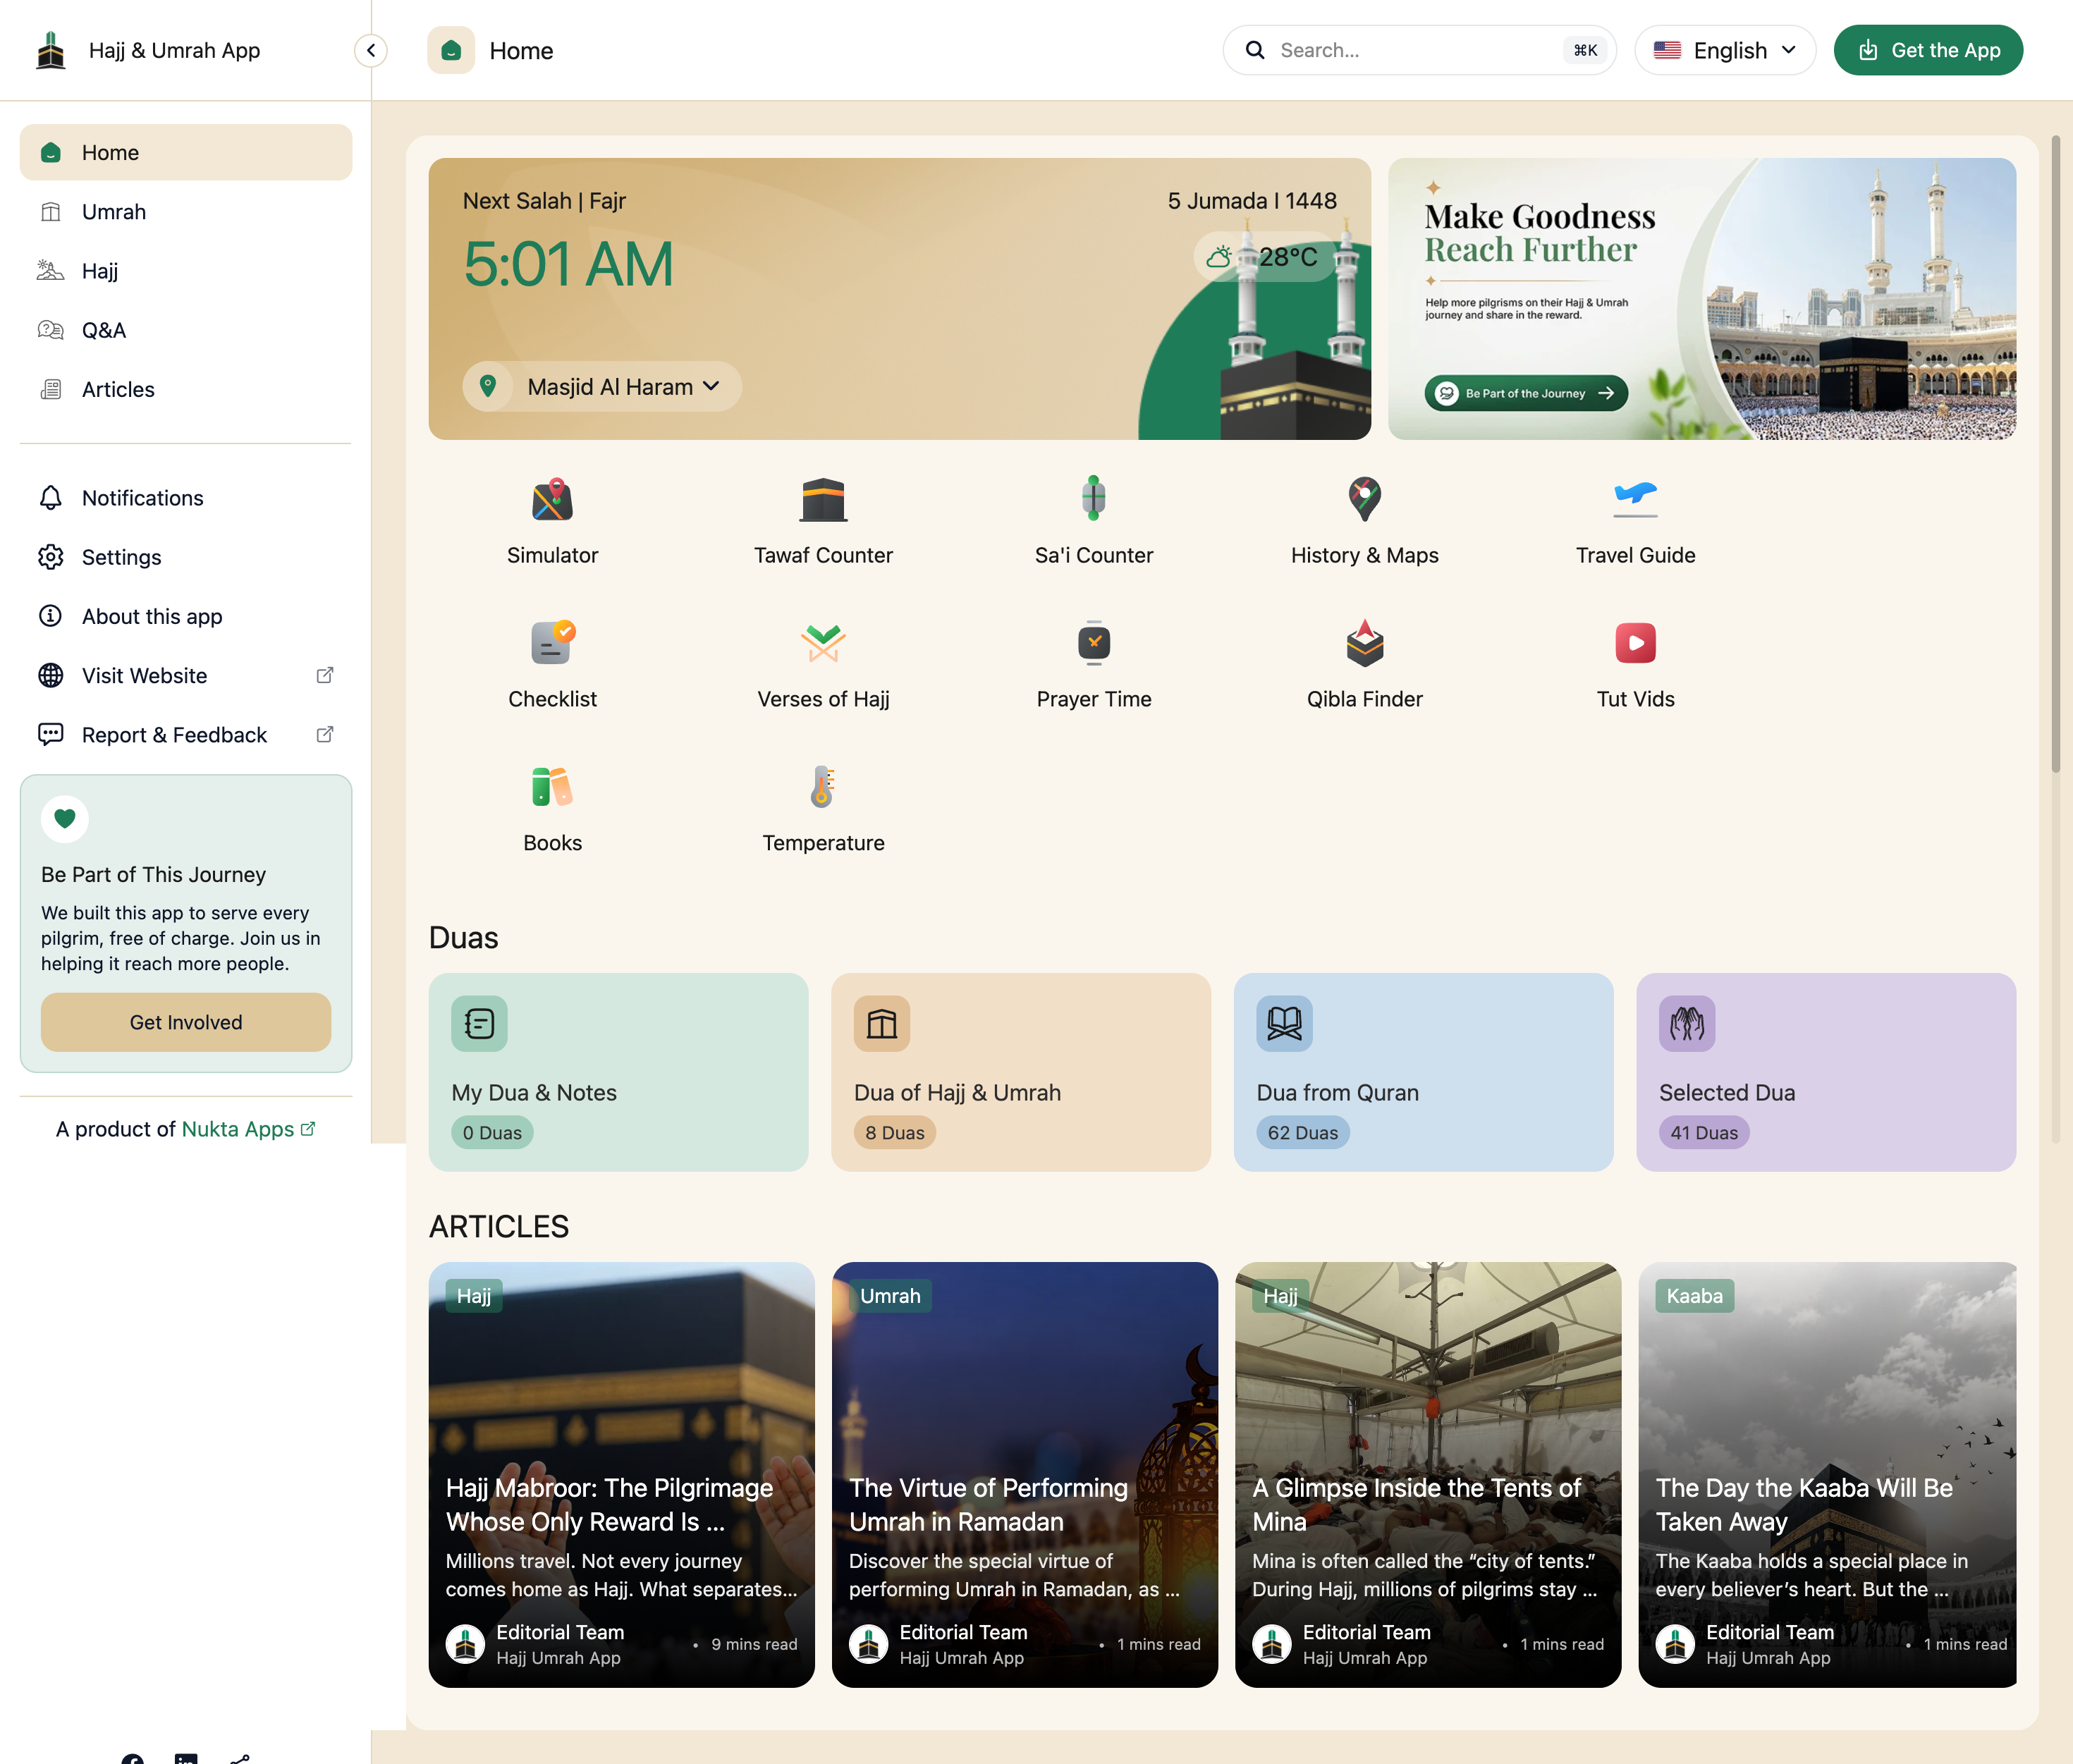This screenshot has height=1764, width=2073.
Task: Open the Selected Dua card
Action: (1826, 1072)
